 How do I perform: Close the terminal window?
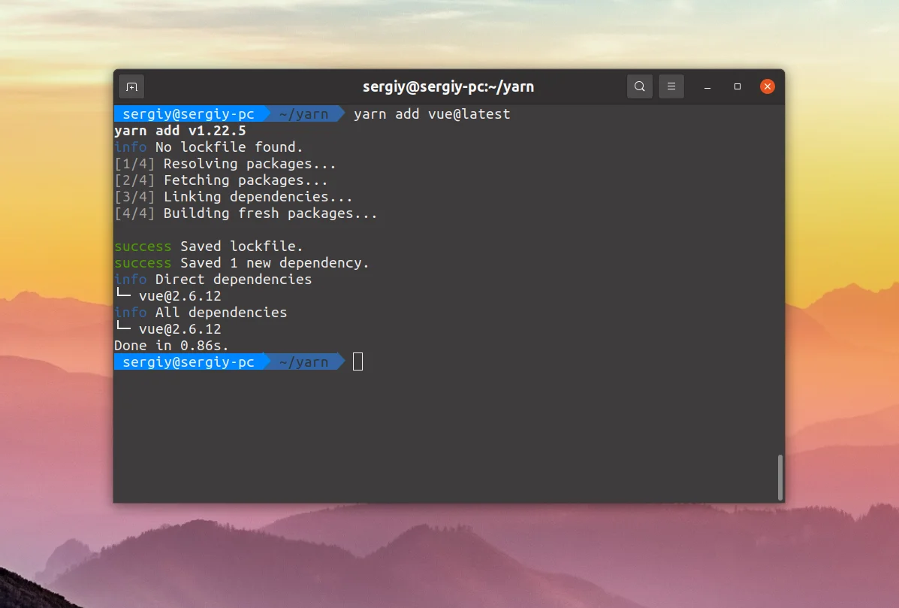coord(767,86)
